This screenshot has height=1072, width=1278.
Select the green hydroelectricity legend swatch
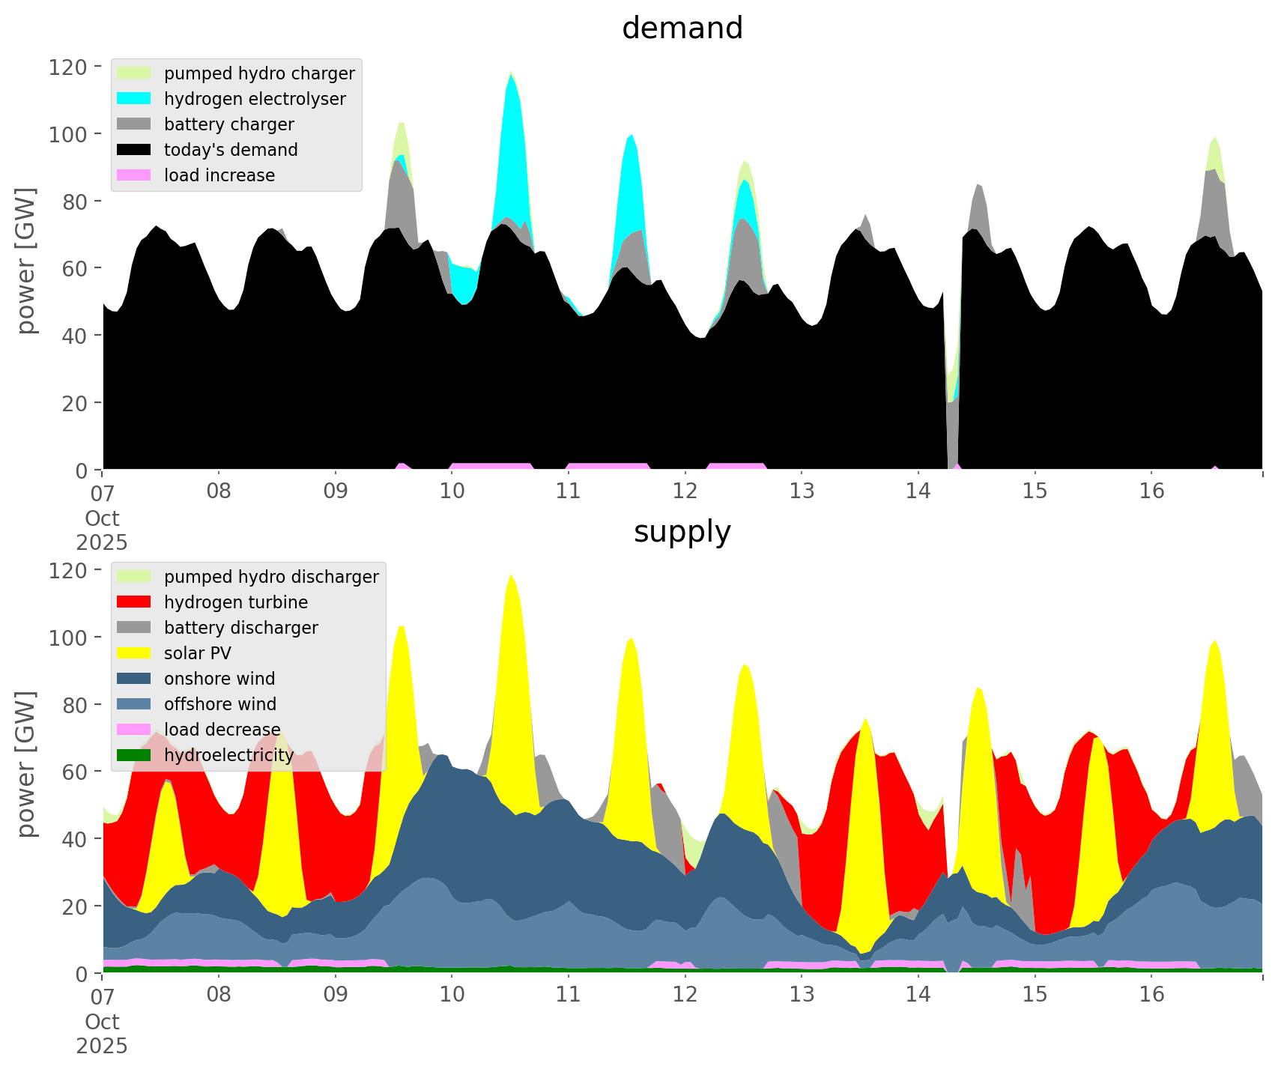pos(135,755)
